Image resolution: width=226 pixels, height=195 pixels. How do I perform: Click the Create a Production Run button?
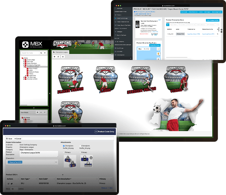pyautogui.click(x=213, y=20)
